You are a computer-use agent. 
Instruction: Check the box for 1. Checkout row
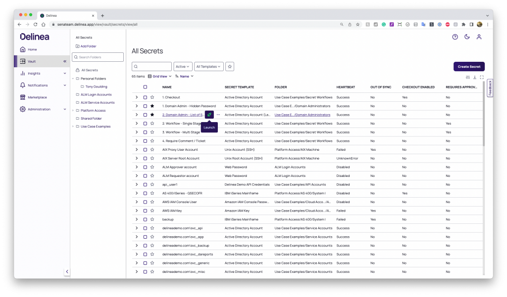pyautogui.click(x=145, y=97)
